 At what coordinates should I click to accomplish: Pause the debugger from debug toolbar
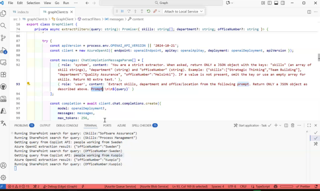[x=122, y=11]
